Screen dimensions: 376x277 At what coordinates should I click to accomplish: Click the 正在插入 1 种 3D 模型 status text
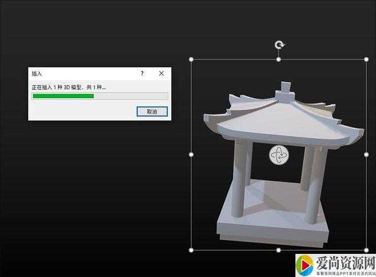tap(69, 87)
